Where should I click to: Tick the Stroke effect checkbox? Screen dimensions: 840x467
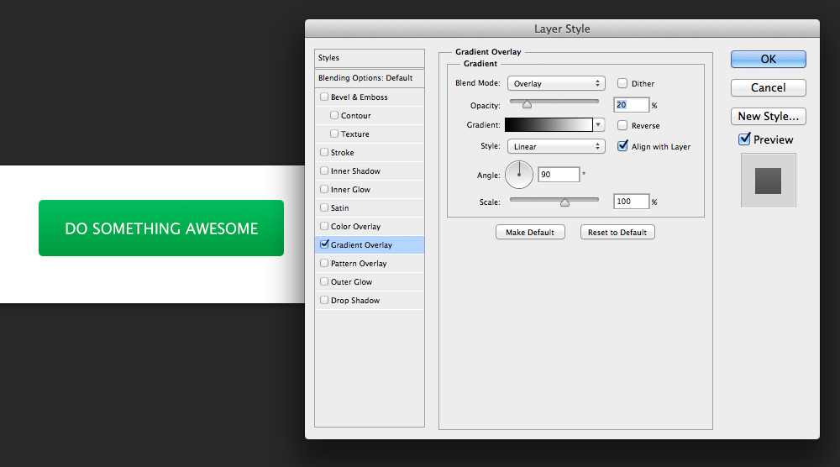(324, 153)
